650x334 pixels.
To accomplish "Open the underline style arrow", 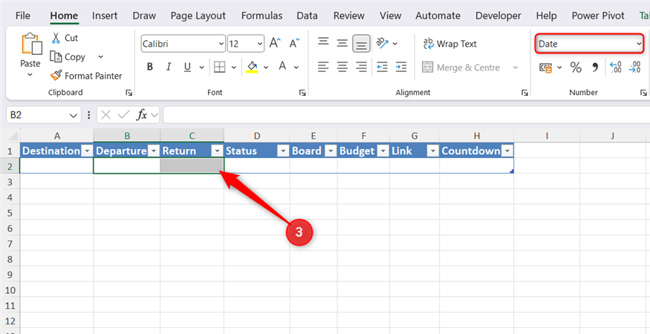I will [x=201, y=67].
